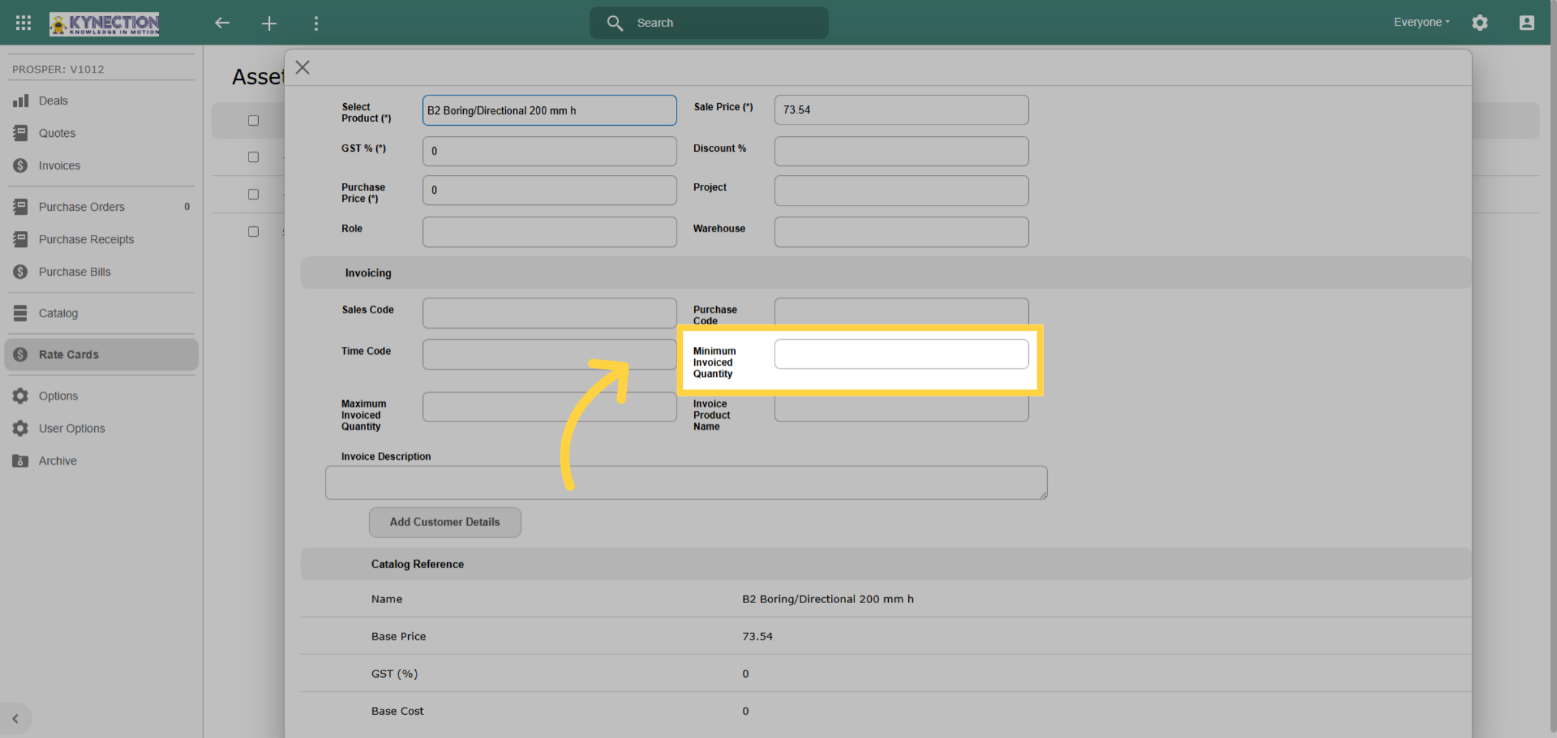Viewport: 1557px width, 738px height.
Task: Open the three-dot more options menu
Action: 316,23
